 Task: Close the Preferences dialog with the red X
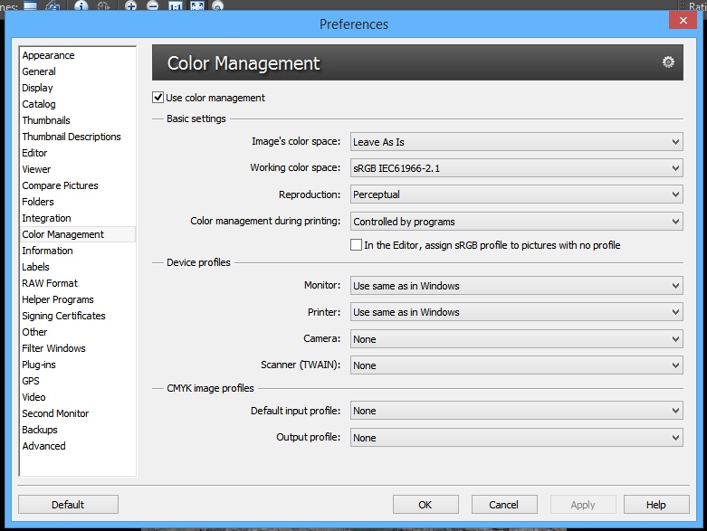tap(681, 22)
